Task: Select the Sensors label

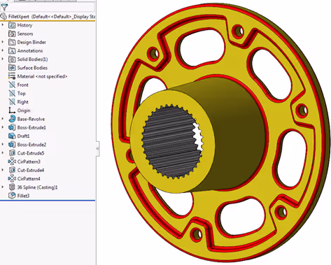Action: (25, 34)
